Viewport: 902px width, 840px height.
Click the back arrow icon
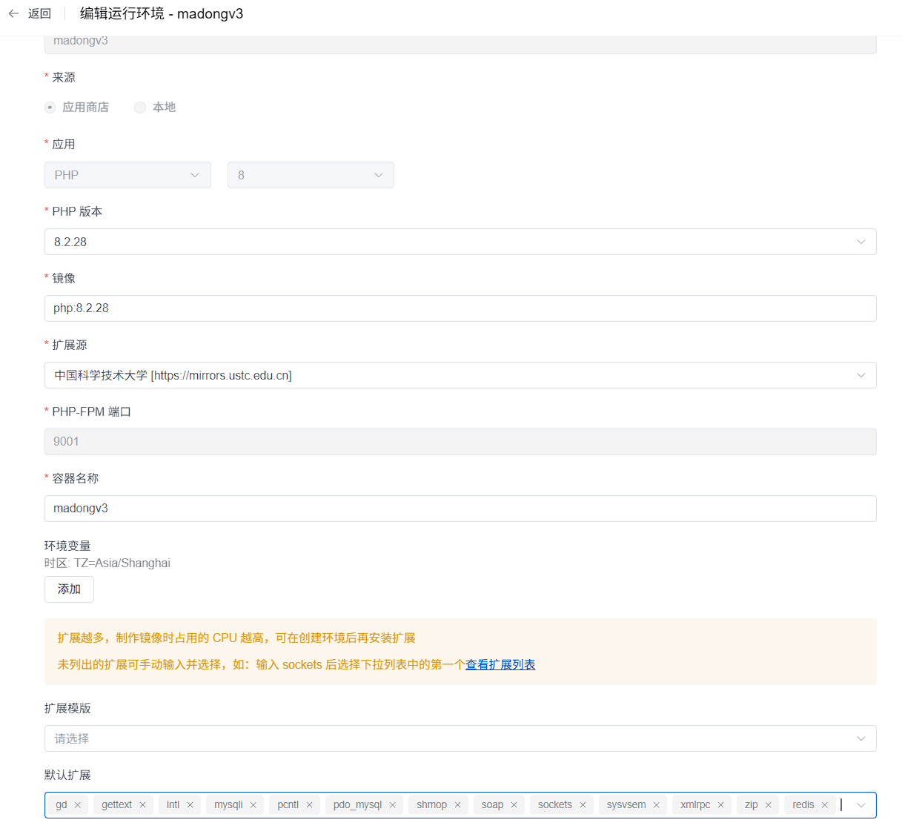(x=13, y=13)
